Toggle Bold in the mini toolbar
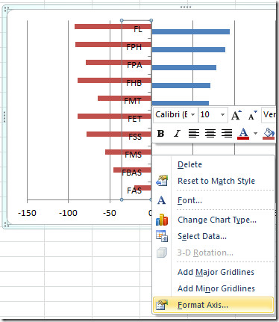This screenshot has width=279, height=322. pyautogui.click(x=160, y=134)
